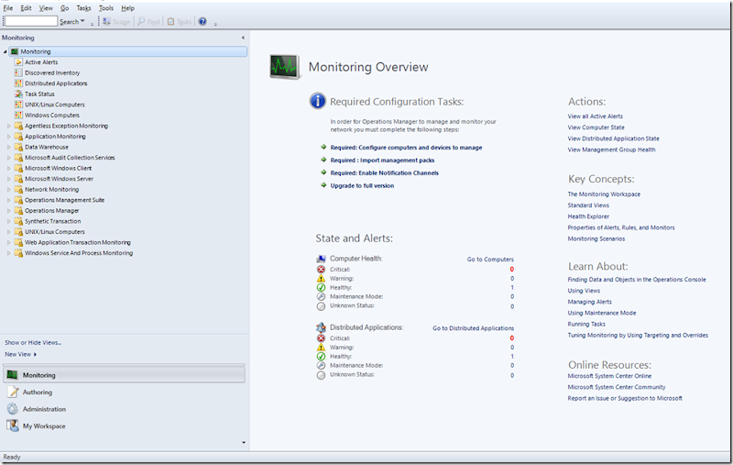This screenshot has width=733, height=465.
Task: Click the Authoring pencil icon
Action: pyautogui.click(x=13, y=392)
